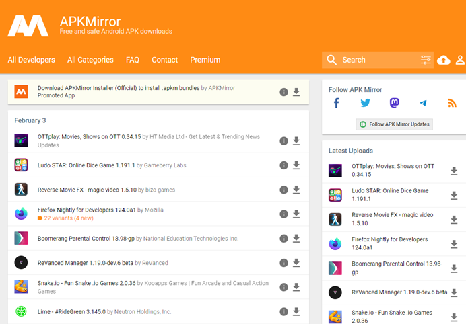
Task: Open APK Mirror's Mastodon icon
Action: [x=395, y=103]
